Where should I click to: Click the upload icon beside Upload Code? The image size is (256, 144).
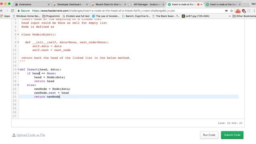(14, 135)
